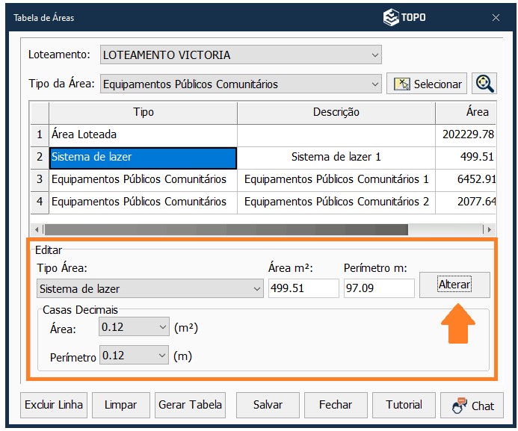The image size is (518, 431).
Task: Select the Área Loteada table row
Action: 142,135
